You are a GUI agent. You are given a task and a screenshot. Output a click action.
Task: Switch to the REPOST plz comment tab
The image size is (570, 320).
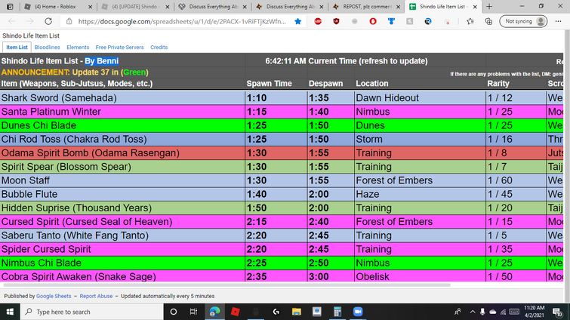(365, 7)
